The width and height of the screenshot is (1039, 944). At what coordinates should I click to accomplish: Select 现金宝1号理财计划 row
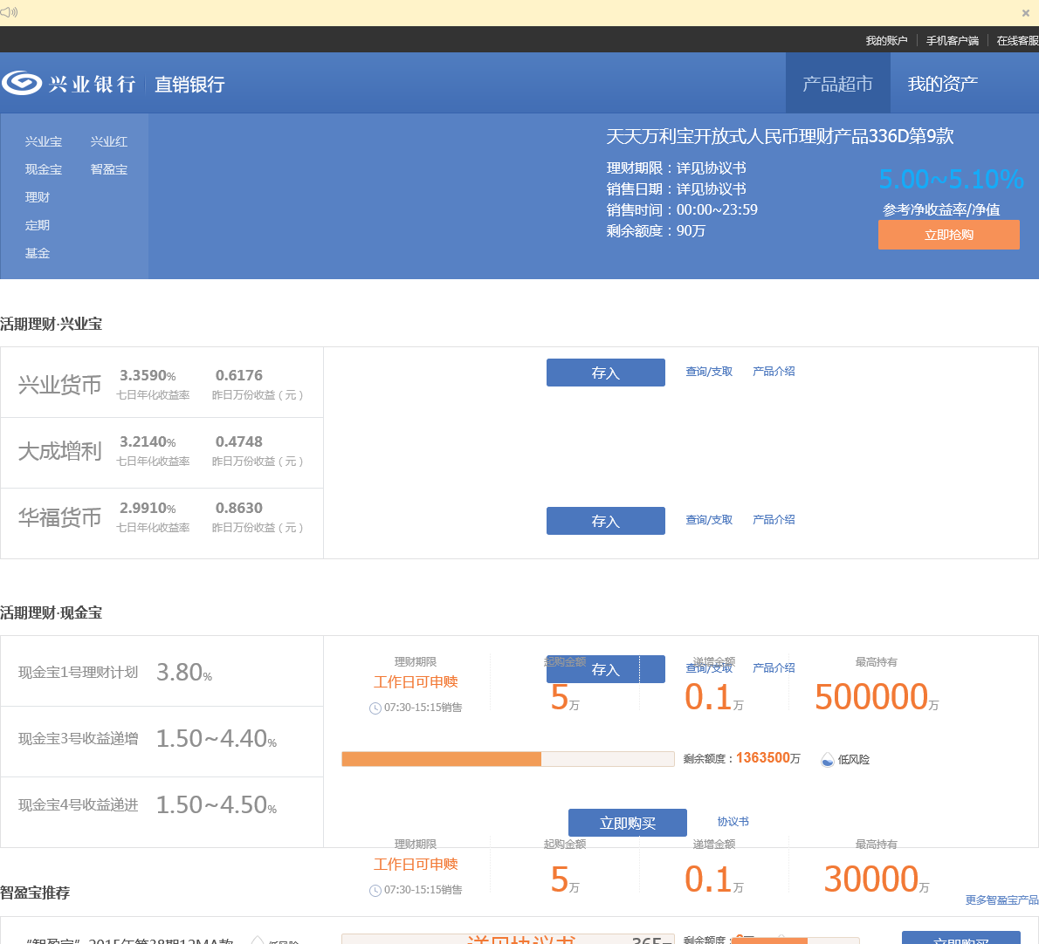162,671
